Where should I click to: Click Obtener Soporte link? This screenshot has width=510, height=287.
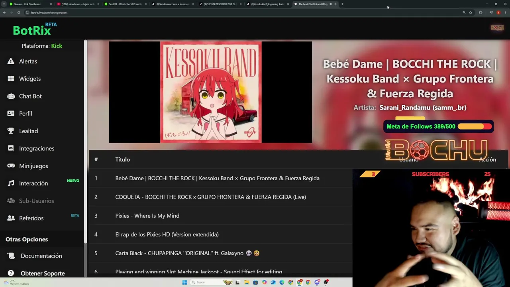[x=43, y=273]
